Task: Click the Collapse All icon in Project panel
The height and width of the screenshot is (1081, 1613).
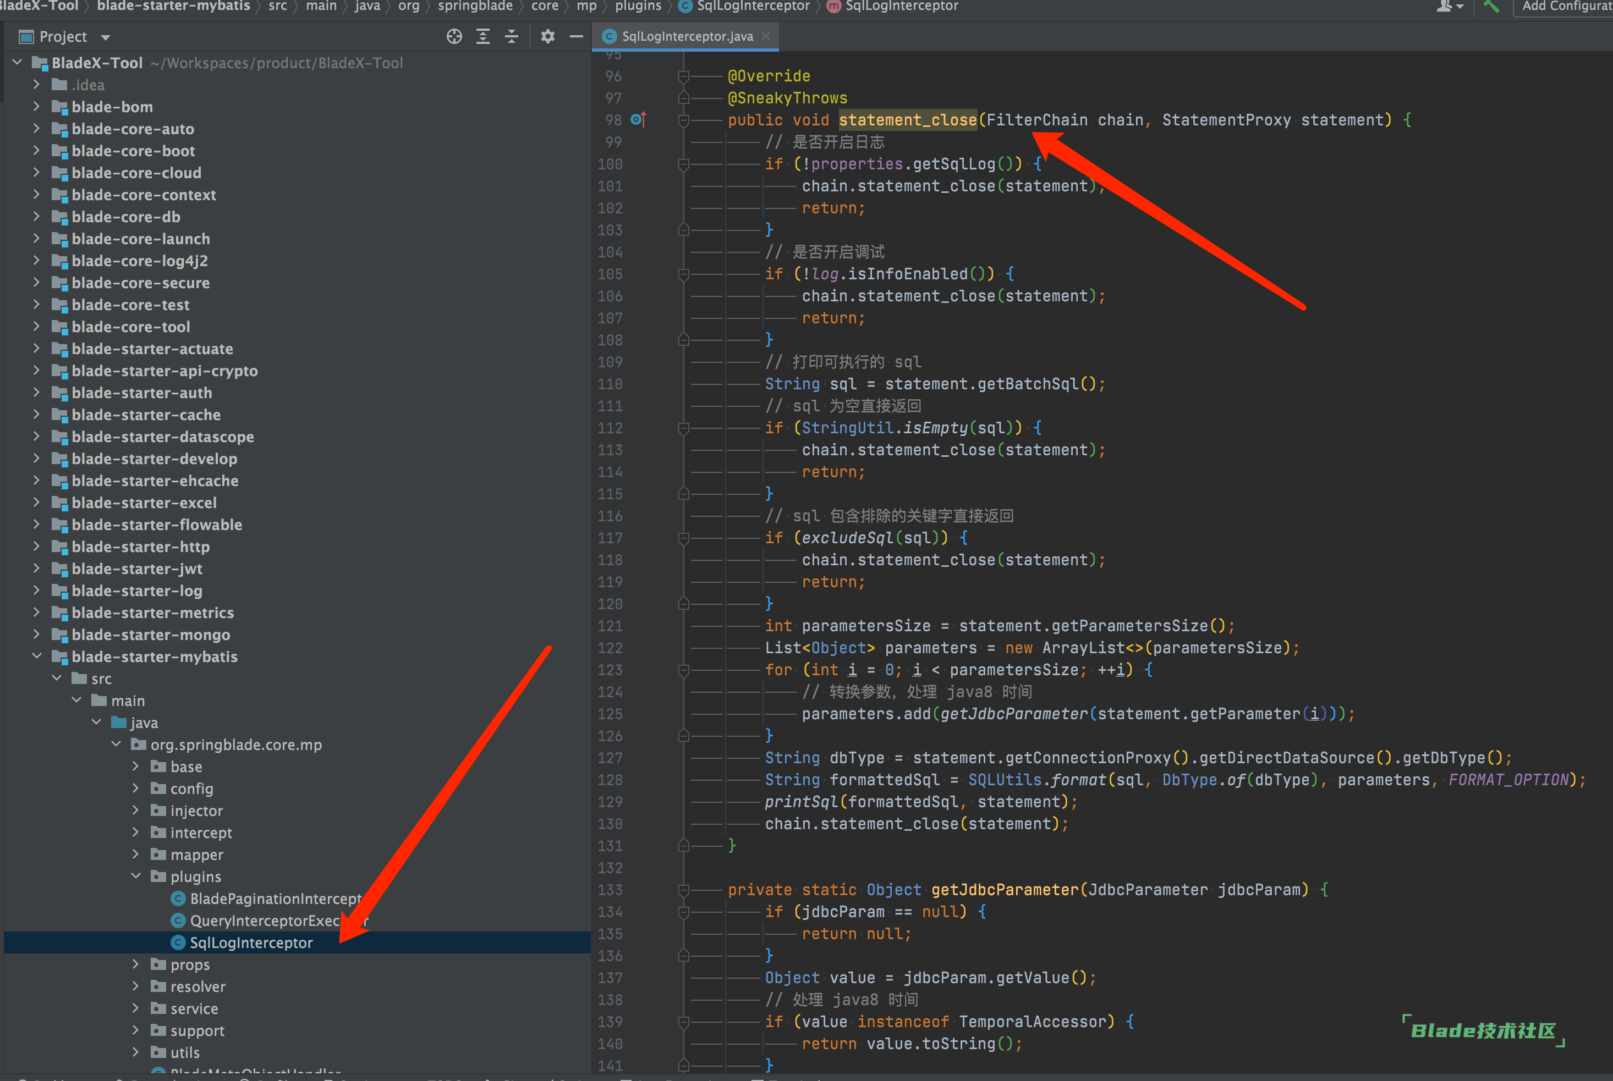Action: (x=512, y=36)
